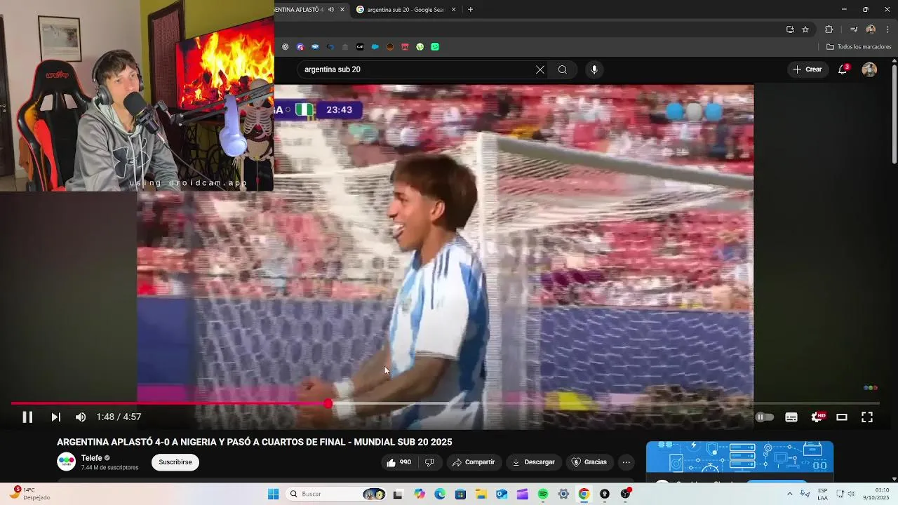Click the taskbar Buscar search box
This screenshot has width=898, height=505.
(337, 494)
